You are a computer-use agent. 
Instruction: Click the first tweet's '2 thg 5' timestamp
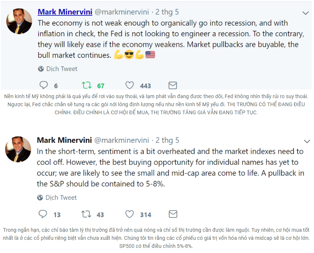click(x=167, y=12)
